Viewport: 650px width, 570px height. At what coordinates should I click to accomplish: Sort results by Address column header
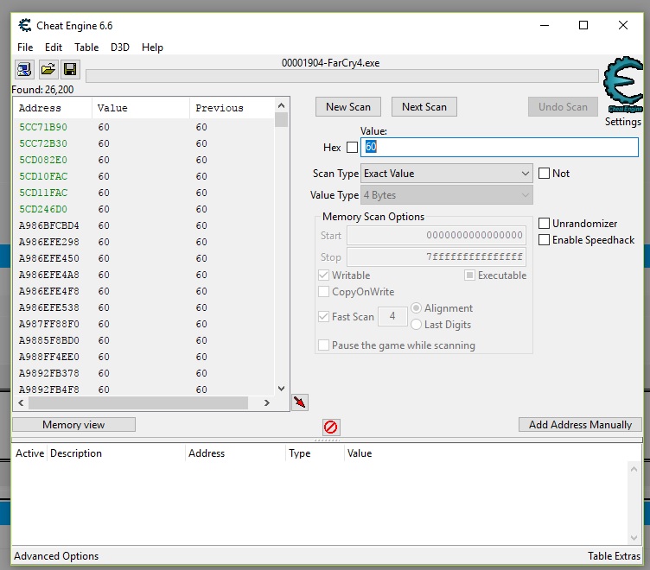(x=53, y=108)
